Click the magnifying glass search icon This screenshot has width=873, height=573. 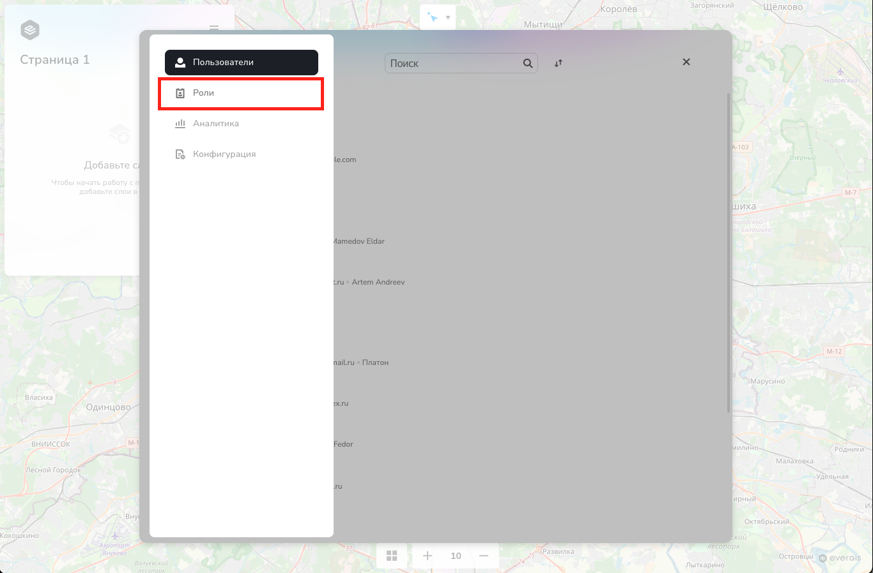click(x=528, y=63)
